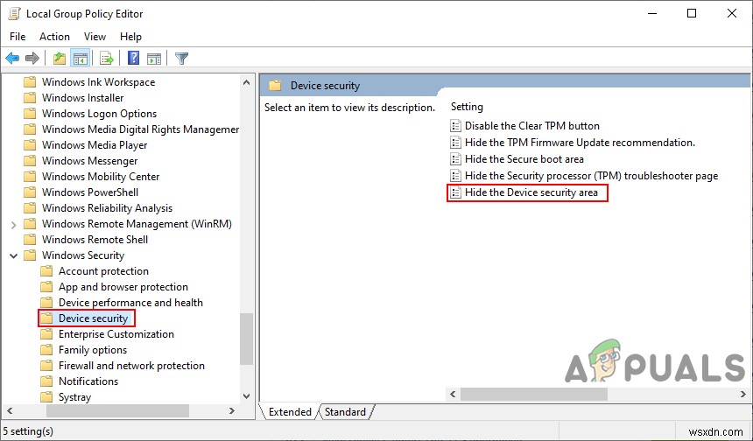The height and width of the screenshot is (441, 753).
Task: Open the Help menu
Action: tap(130, 37)
